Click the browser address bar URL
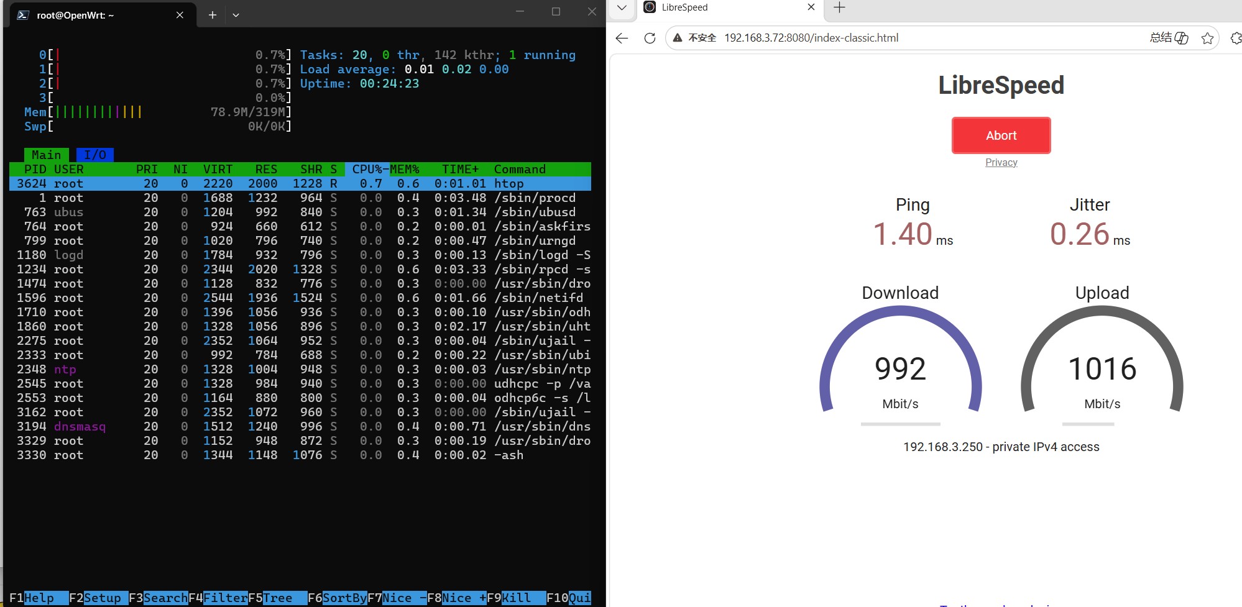This screenshot has height=607, width=1242. coord(811,38)
